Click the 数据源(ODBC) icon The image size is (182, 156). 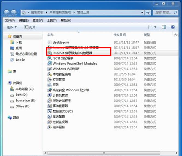(x=50, y=111)
